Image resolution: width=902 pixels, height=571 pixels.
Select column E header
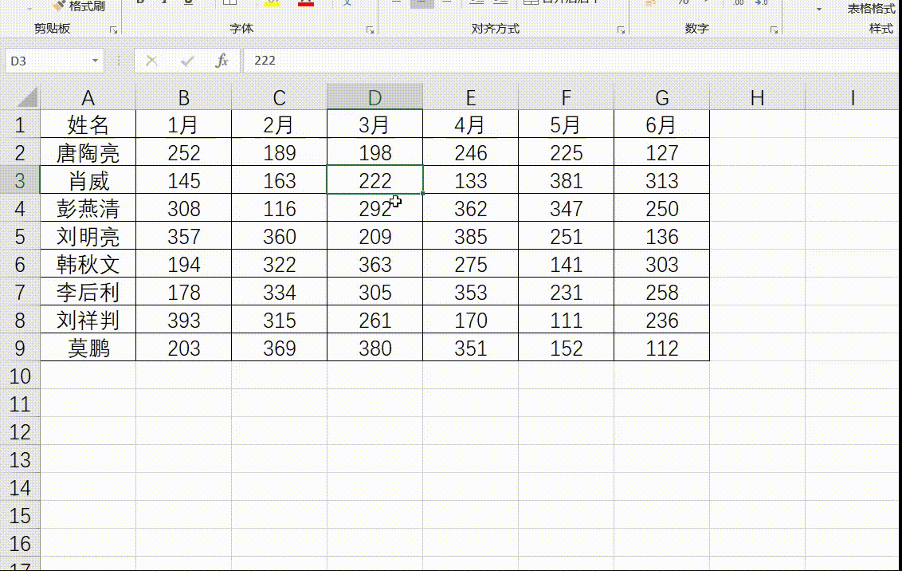click(471, 97)
